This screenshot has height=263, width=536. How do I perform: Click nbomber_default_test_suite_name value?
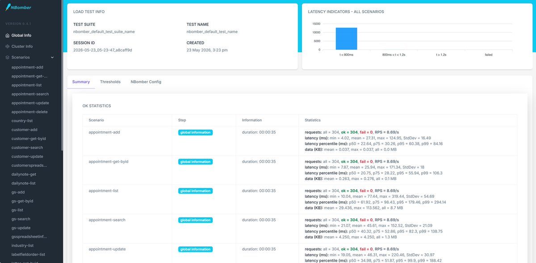point(104,32)
